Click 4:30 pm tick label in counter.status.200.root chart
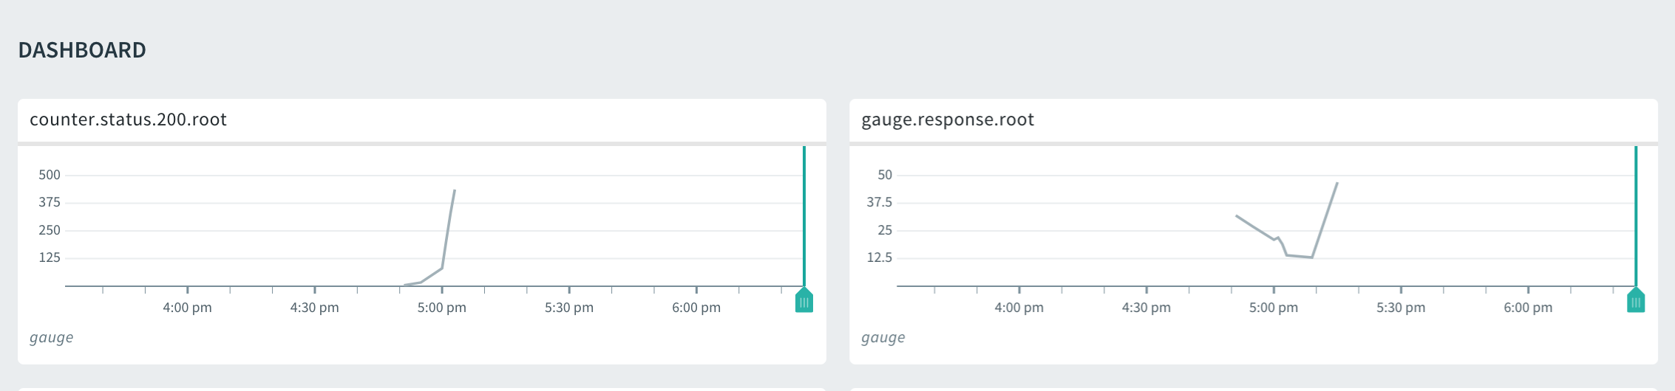 pos(314,308)
